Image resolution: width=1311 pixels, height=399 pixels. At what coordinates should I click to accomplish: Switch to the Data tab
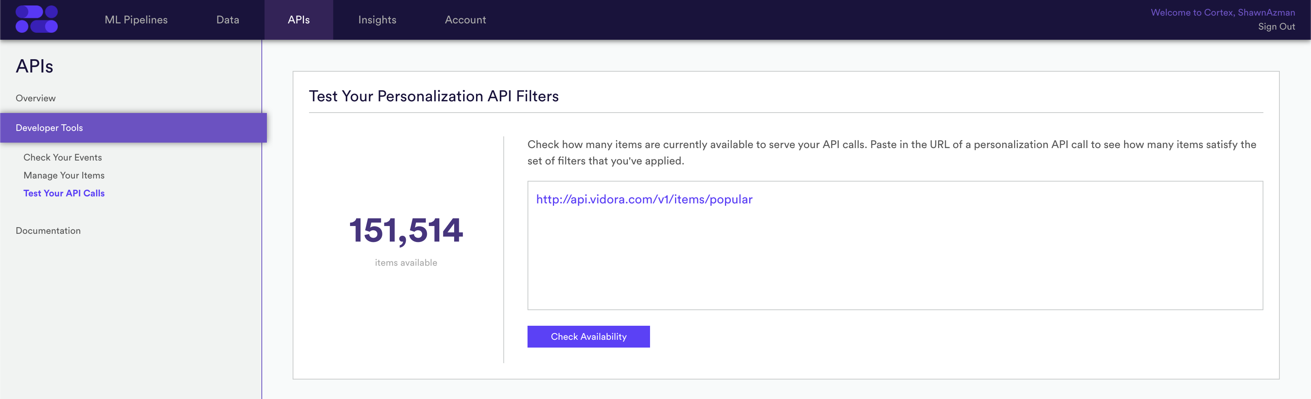(227, 20)
